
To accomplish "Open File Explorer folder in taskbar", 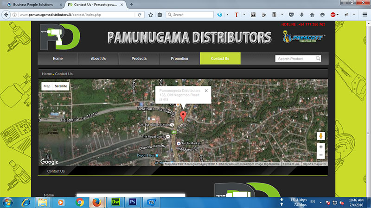I will (x=43, y=202).
